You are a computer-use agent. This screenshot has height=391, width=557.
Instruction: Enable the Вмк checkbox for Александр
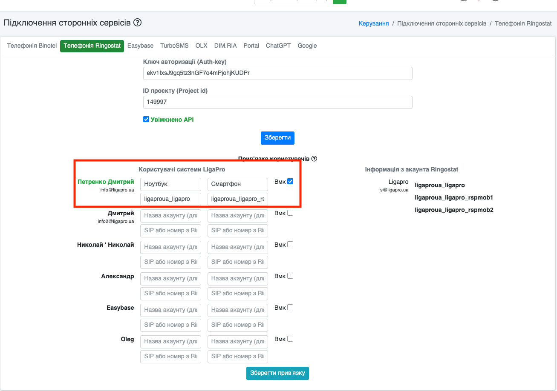(x=290, y=276)
